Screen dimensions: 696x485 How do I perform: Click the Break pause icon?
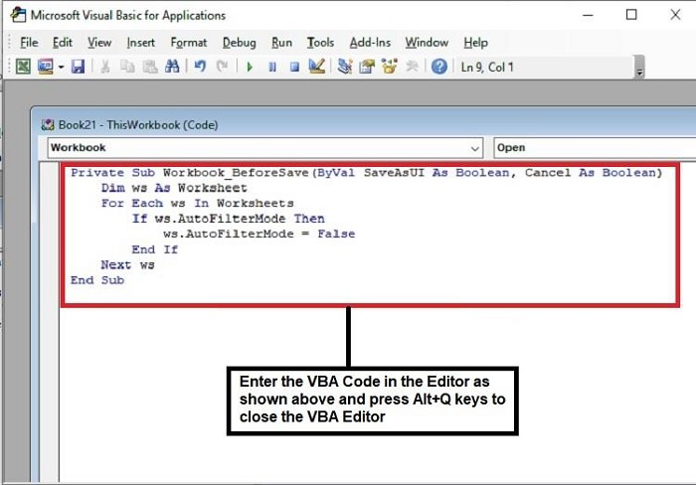pyautogui.click(x=272, y=67)
